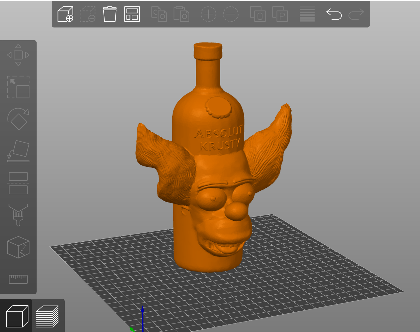Viewport: 420px width, 332px height.
Task: Open the Paint-on supports brush tool
Action: pos(18,215)
